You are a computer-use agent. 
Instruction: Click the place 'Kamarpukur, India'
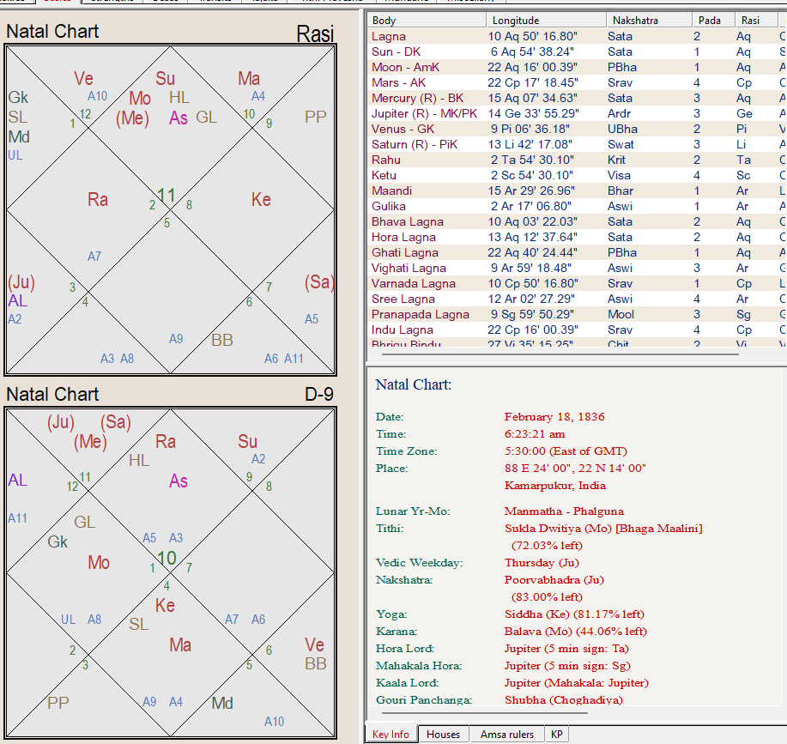point(555,486)
